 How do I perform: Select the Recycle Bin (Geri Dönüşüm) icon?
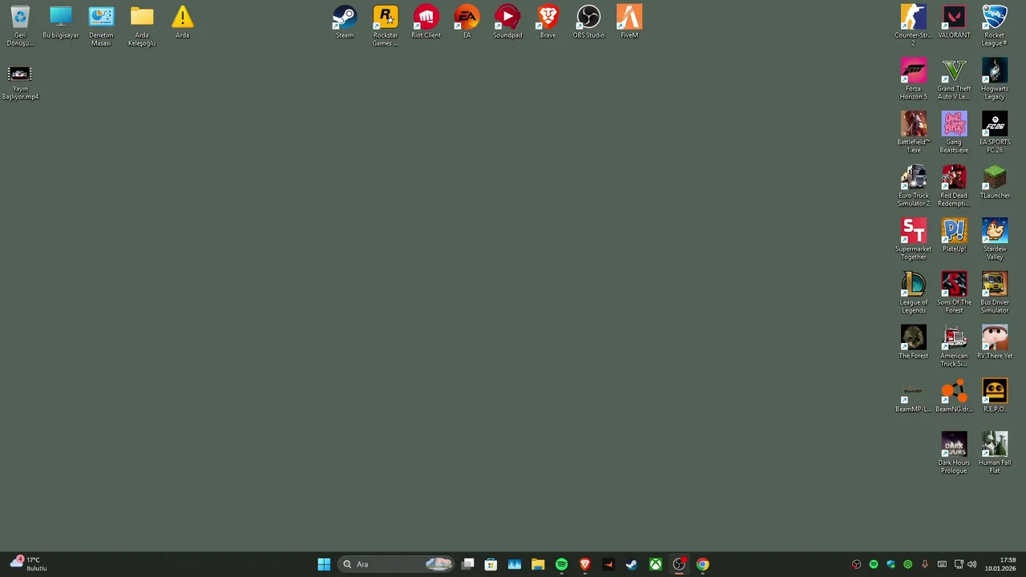(20, 26)
